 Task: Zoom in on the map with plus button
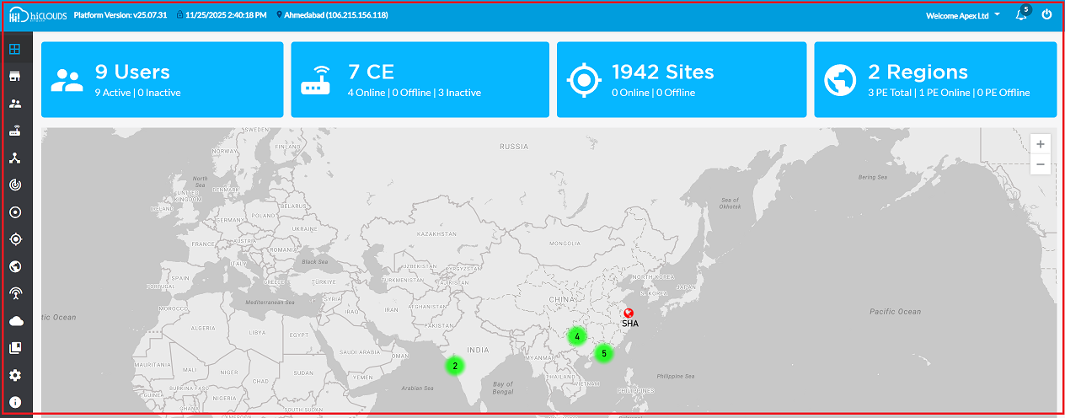(1041, 144)
